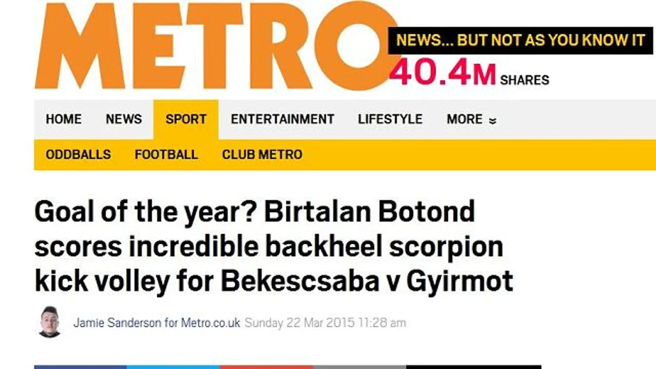
Task: Click the 40.4M shares counter
Action: click(x=469, y=75)
